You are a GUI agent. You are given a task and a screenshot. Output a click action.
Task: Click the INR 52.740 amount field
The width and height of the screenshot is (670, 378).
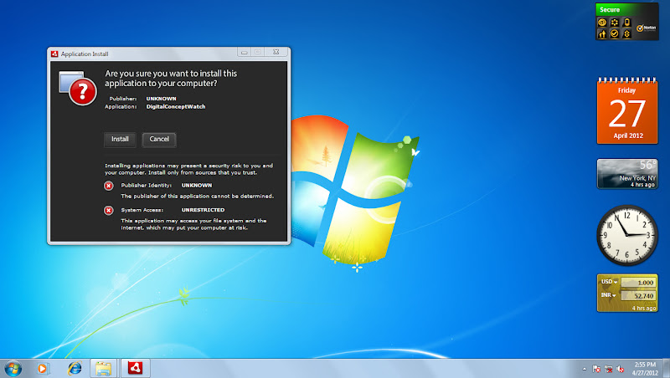pyautogui.click(x=638, y=296)
